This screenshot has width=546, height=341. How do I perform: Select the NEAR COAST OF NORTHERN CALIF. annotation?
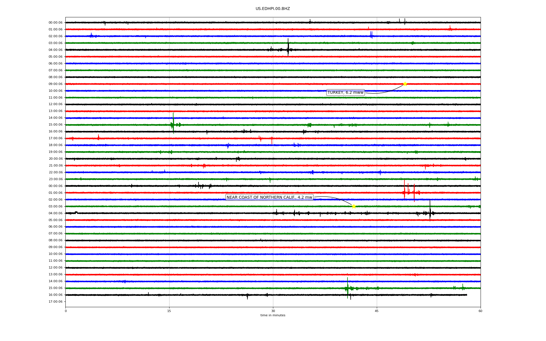pos(269,197)
